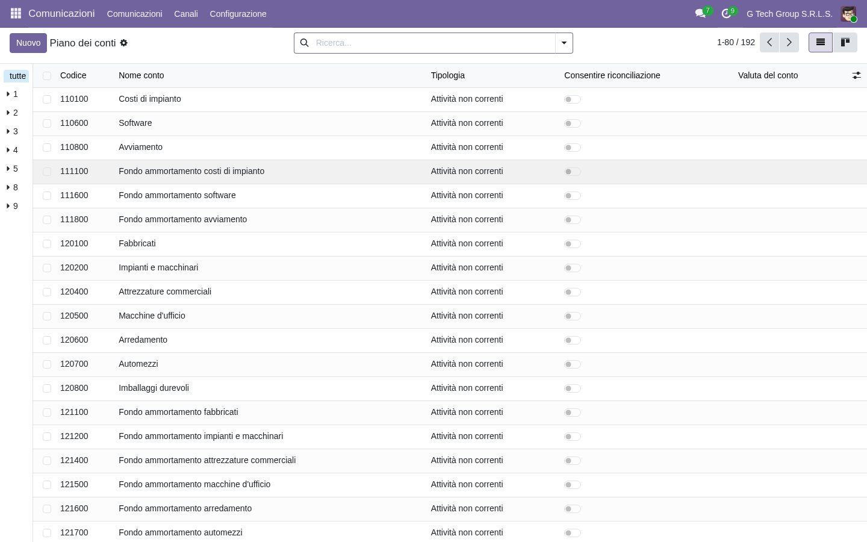
Task: Click the search magnifier icon
Action: click(x=305, y=43)
